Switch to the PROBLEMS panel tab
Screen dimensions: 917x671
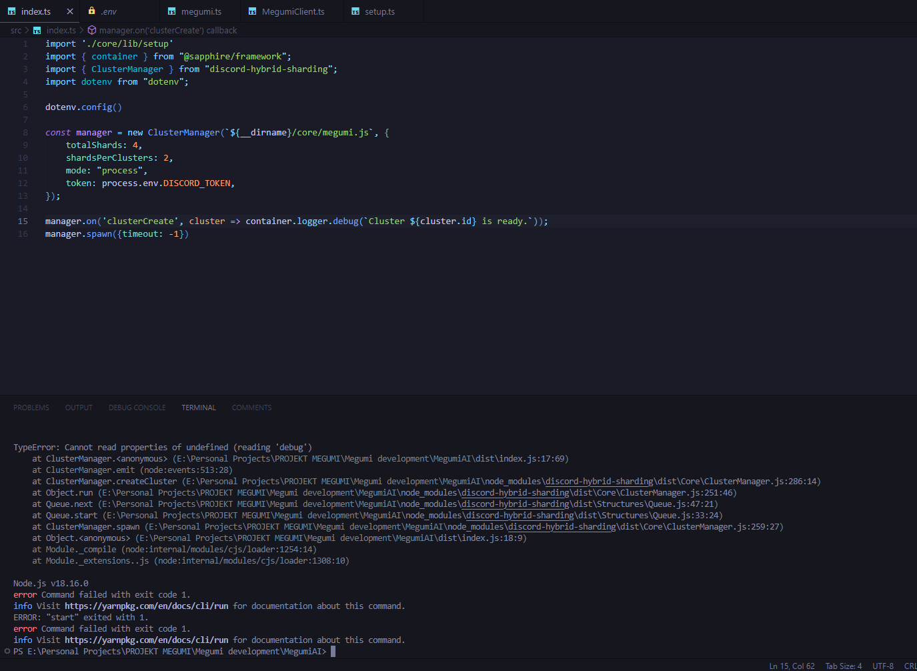31,407
